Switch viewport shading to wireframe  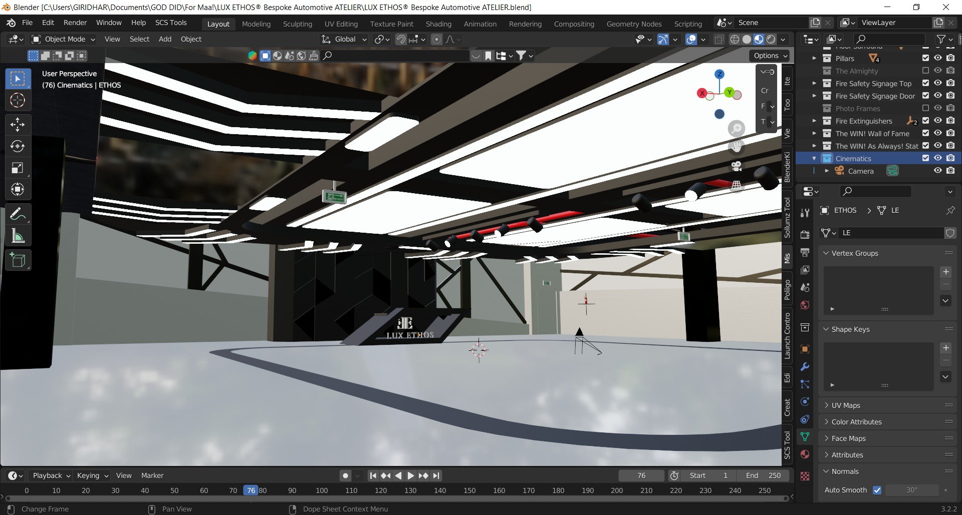click(735, 39)
